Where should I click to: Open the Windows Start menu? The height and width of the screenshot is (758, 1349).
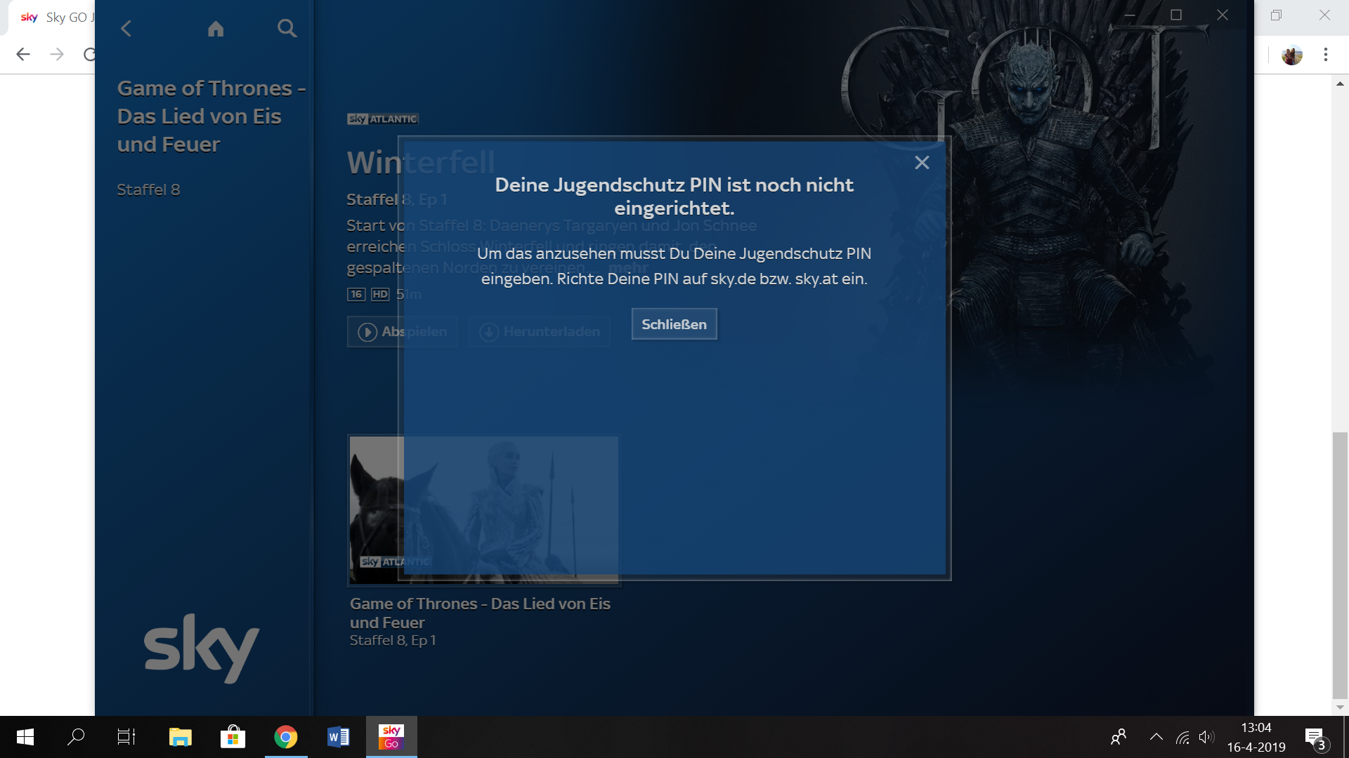click(25, 737)
